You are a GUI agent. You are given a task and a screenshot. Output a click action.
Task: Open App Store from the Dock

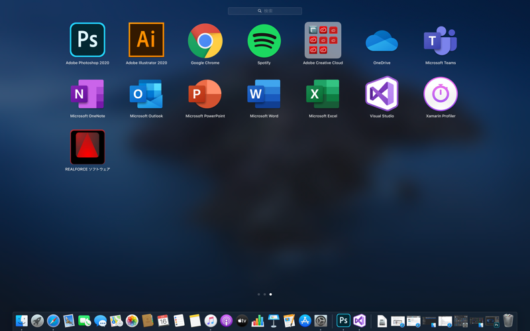305,320
